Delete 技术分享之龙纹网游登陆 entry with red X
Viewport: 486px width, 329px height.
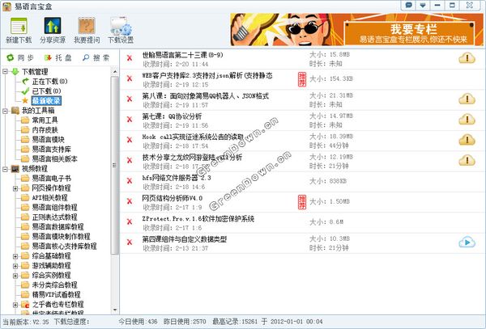(130, 160)
